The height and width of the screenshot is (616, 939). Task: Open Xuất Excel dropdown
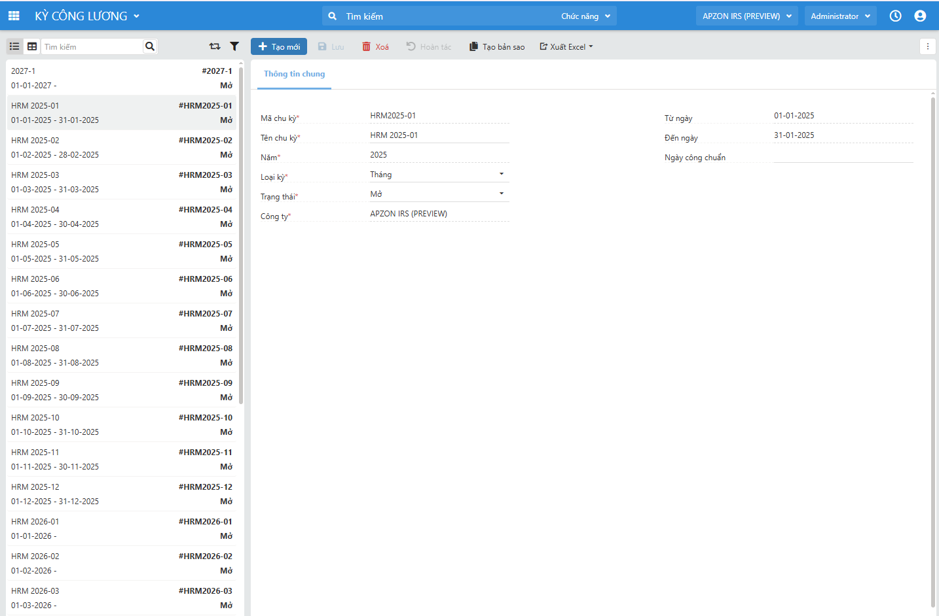(x=566, y=46)
